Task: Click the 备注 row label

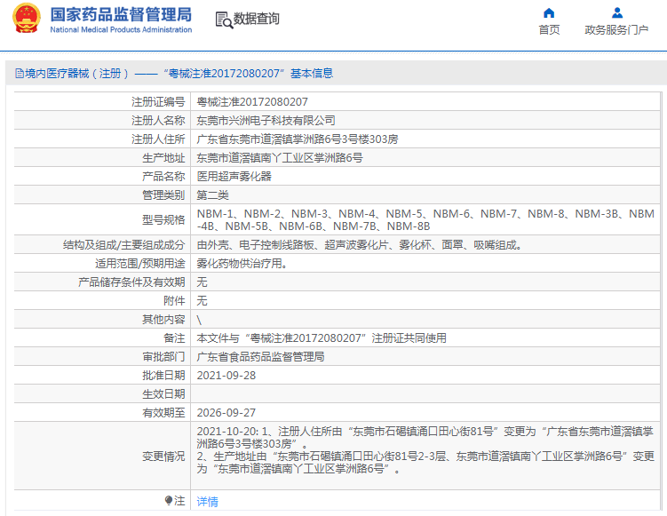Action: [x=174, y=338]
